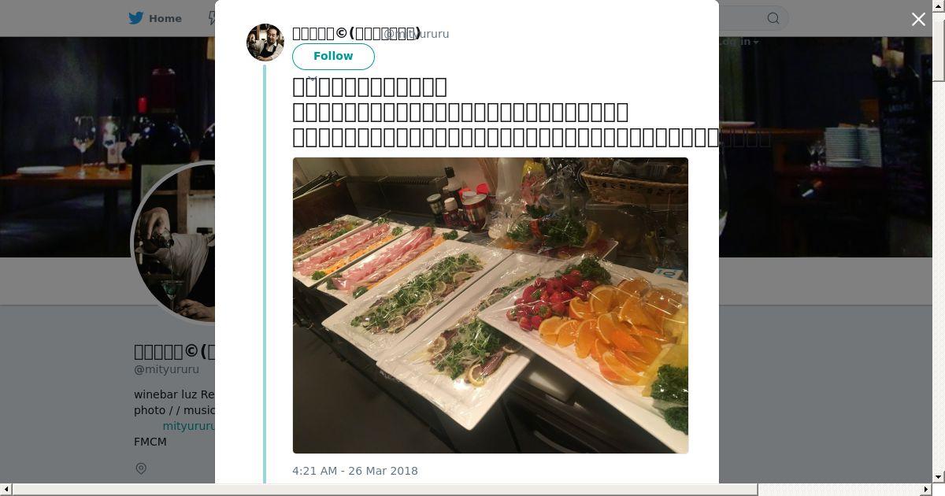
Task: Click the search magnifier icon
Action: point(773,18)
